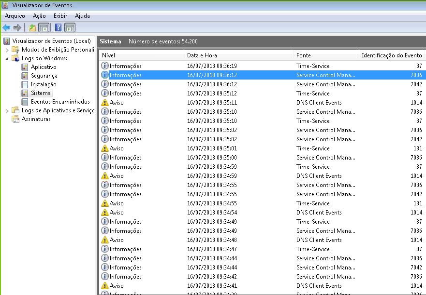The height and width of the screenshot is (295, 426).
Task: Click the Visualizador de Eventos title bar icon
Action: click(5, 5)
